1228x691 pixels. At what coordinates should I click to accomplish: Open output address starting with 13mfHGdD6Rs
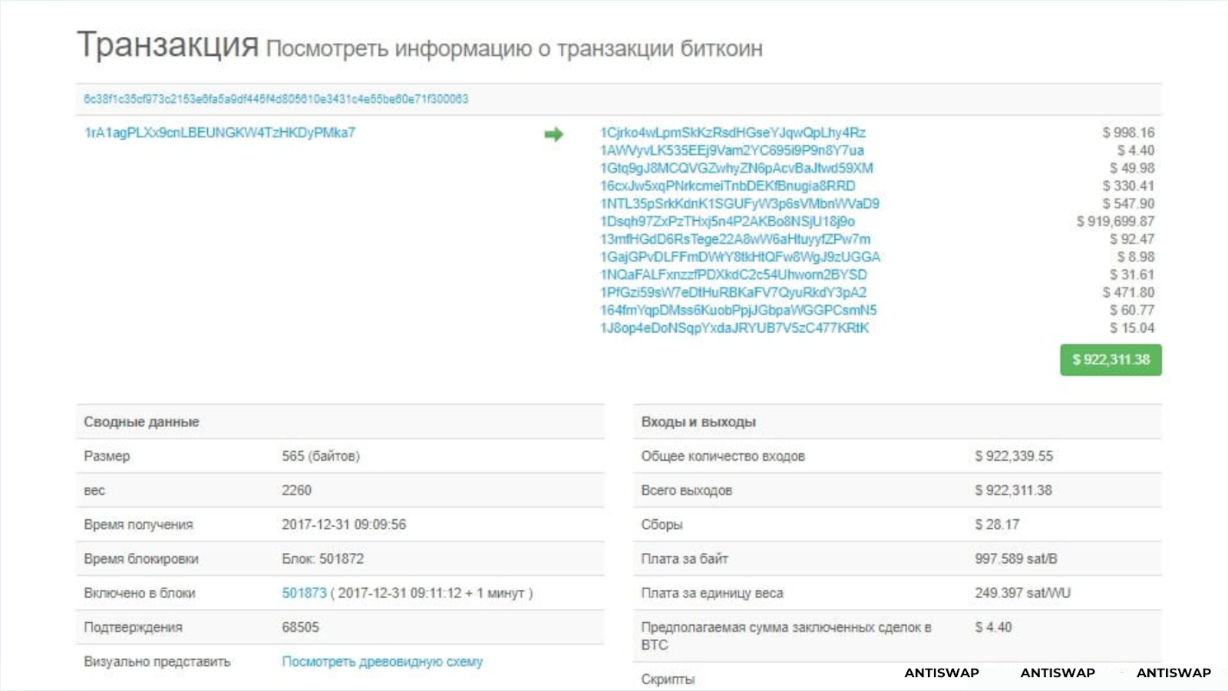point(734,239)
